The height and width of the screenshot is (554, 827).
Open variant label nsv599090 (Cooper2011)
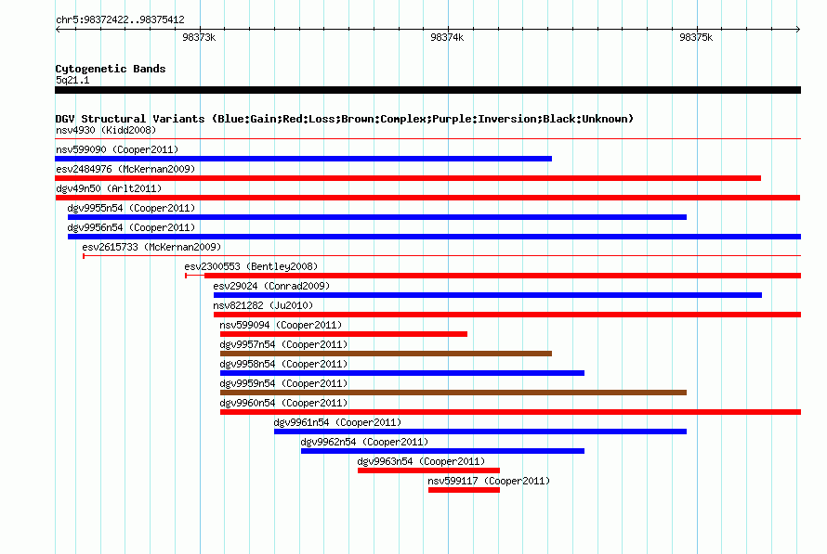tap(117, 149)
